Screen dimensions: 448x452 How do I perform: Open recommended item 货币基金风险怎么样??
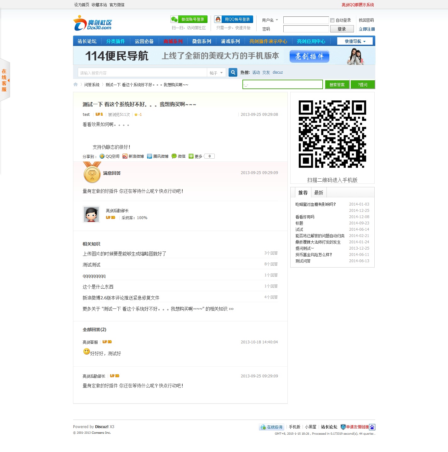pyautogui.click(x=314, y=255)
